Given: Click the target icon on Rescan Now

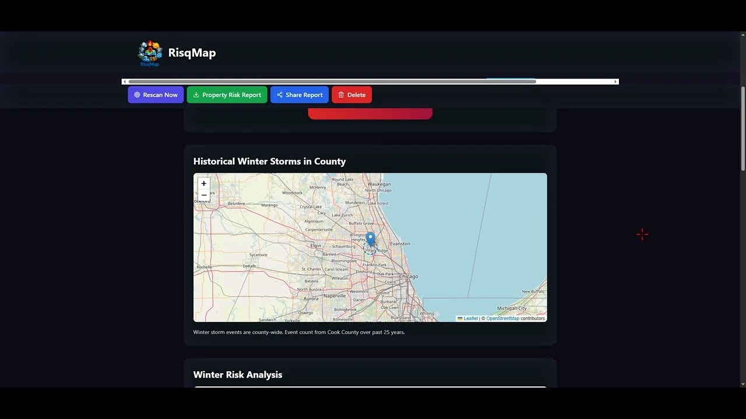Looking at the screenshot, I should 137,94.
